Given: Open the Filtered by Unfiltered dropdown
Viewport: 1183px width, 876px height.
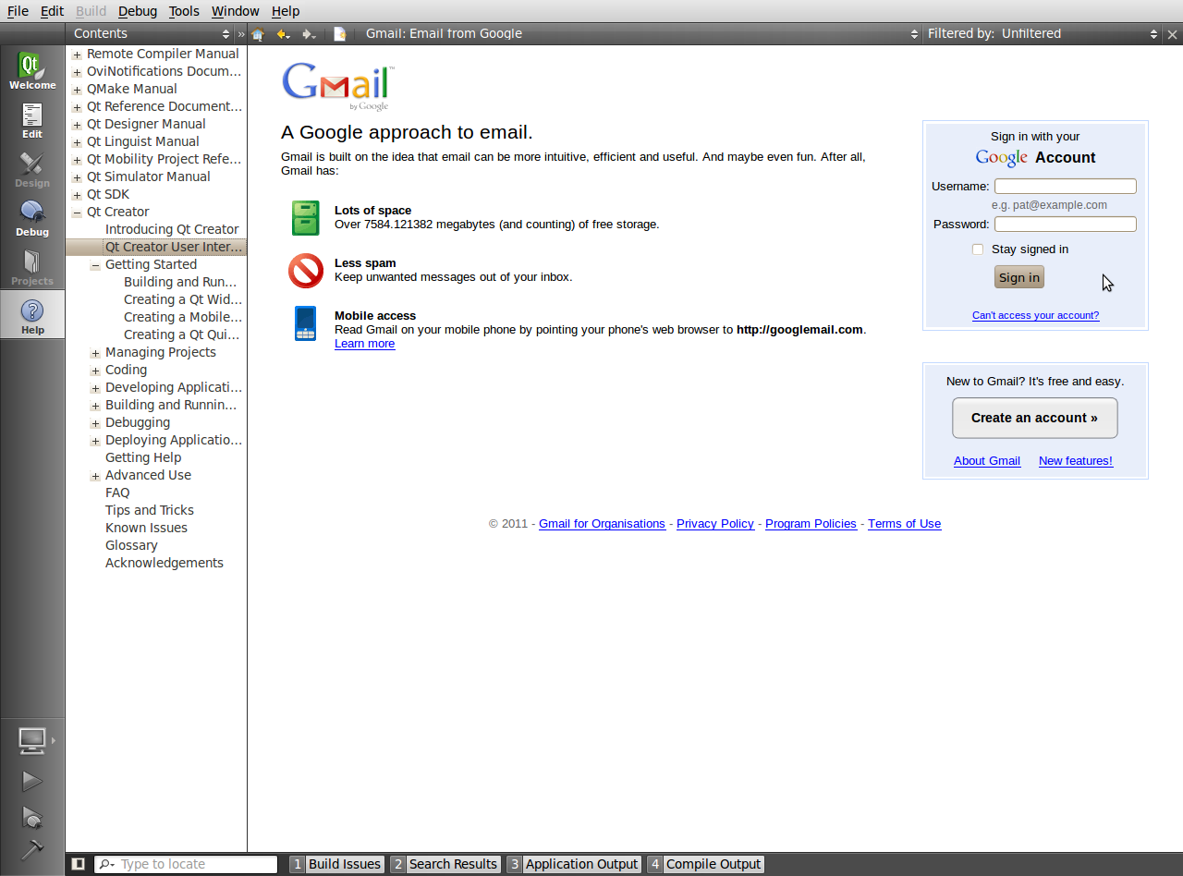Looking at the screenshot, I should pos(1042,34).
